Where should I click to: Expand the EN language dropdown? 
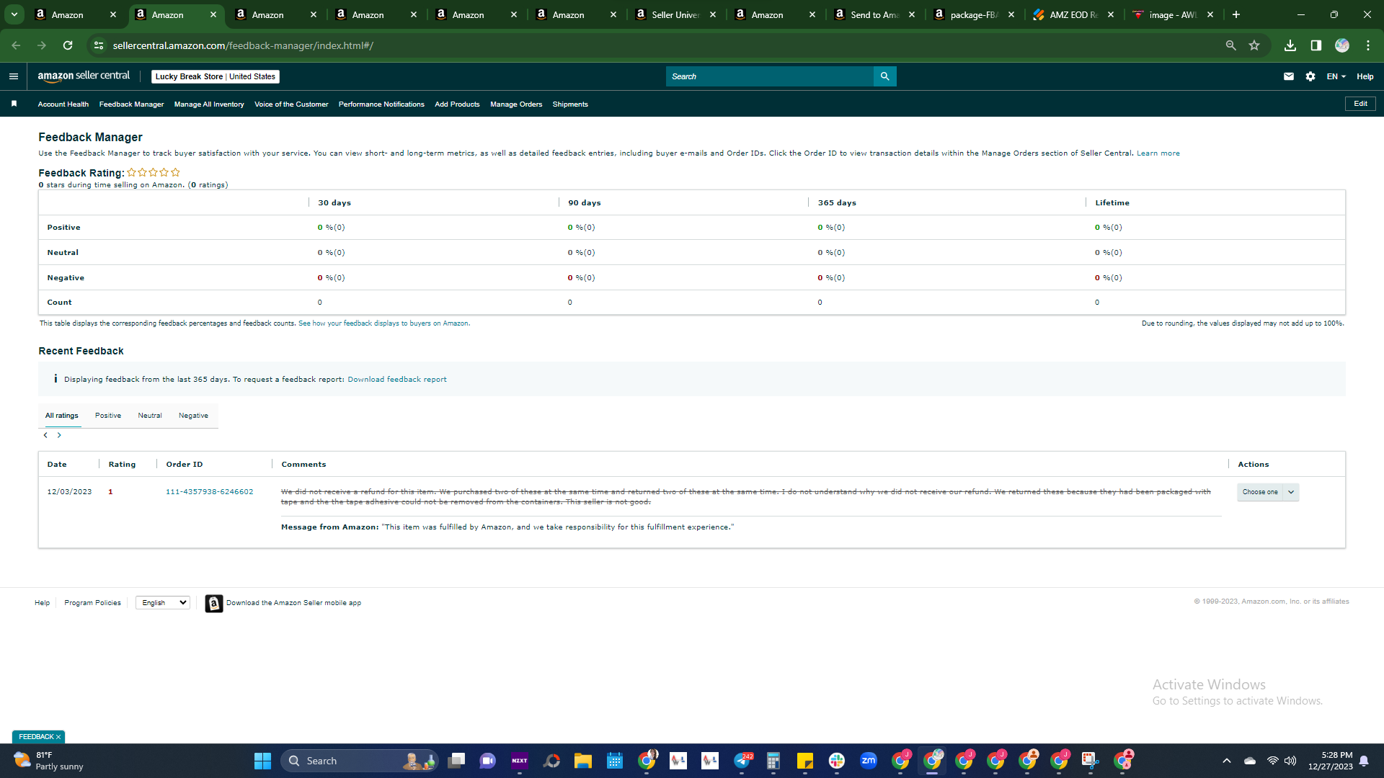[1336, 76]
